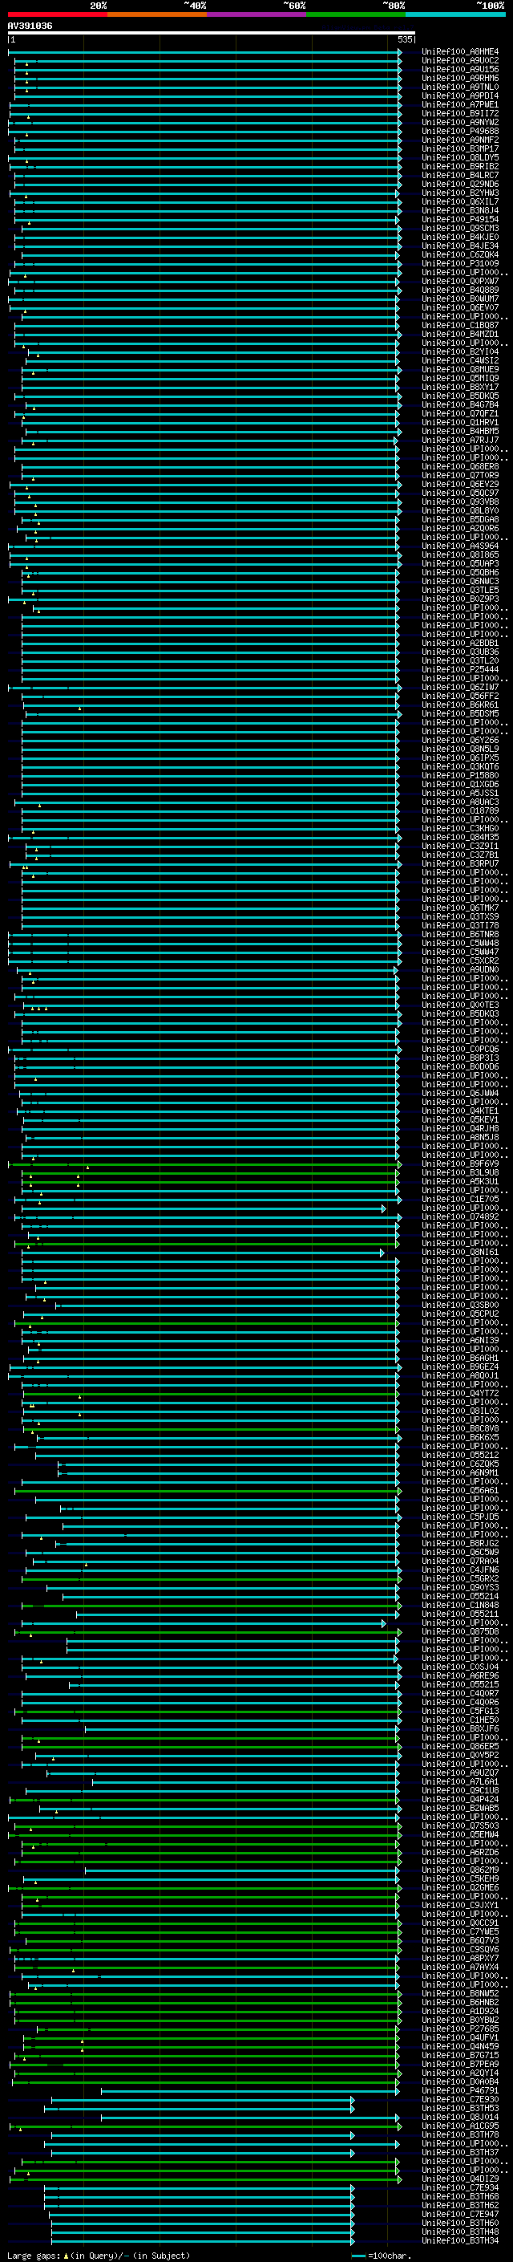Select hit label UniRef100_Q9SCM3
The image size is (513, 2262).
(460, 229)
